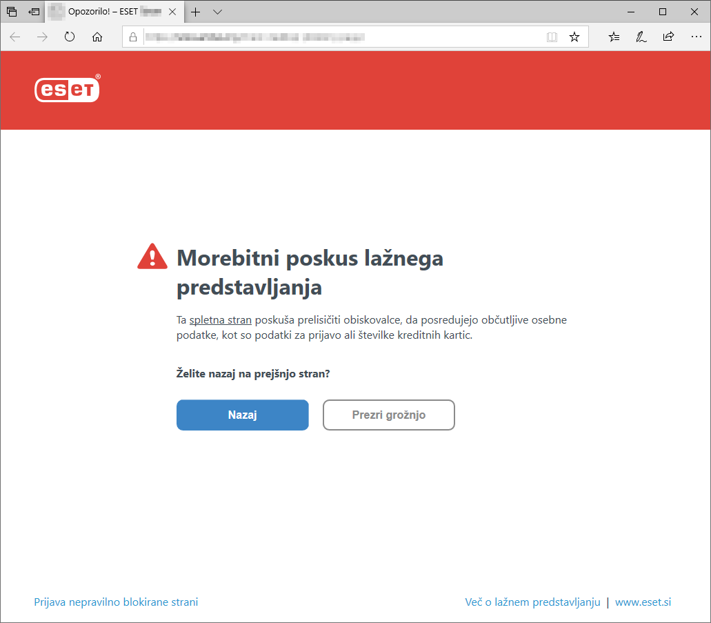
Task: Click the Add notes pen icon
Action: click(641, 37)
